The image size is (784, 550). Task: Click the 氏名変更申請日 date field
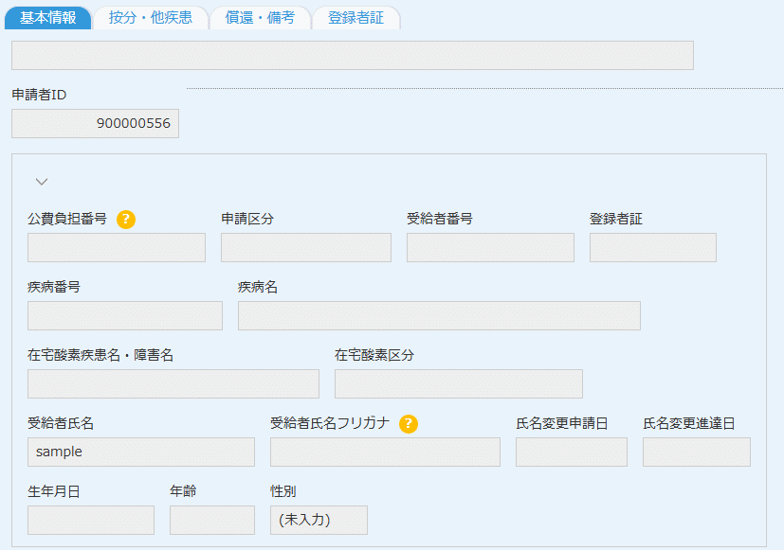point(571,452)
